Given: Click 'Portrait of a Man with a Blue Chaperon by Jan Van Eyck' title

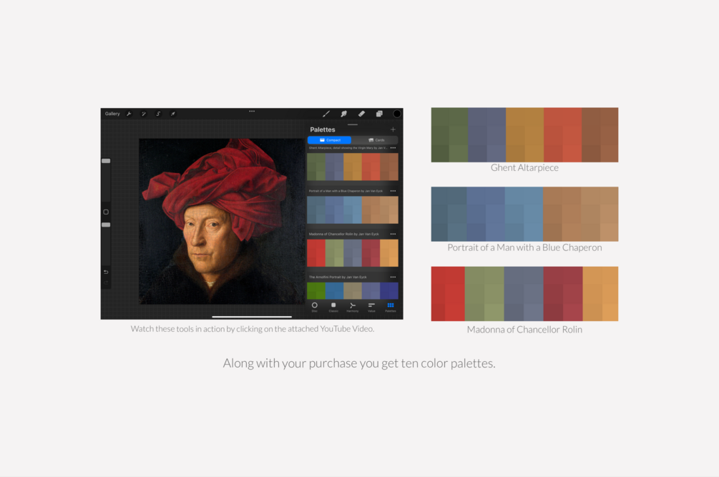Looking at the screenshot, I should coord(346,191).
